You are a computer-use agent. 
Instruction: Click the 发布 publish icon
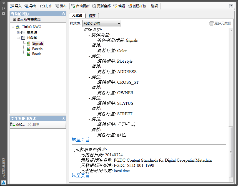click(57, 6)
